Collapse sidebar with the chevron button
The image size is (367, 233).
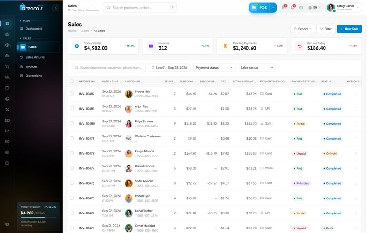56,8
